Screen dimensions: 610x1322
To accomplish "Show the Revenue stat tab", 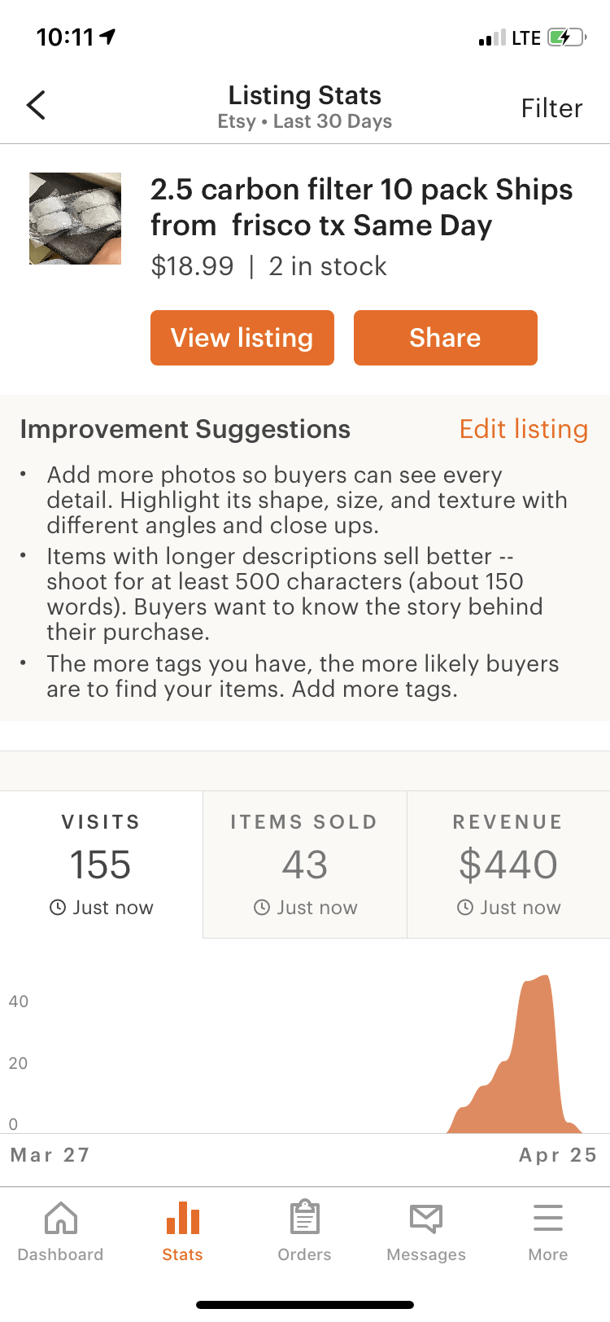I will point(508,864).
